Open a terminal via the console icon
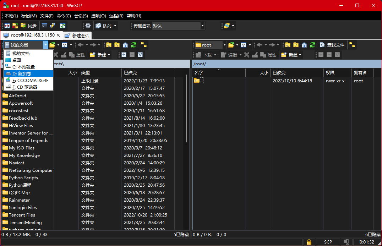Screen dimensions: 382x246 coord(44,26)
